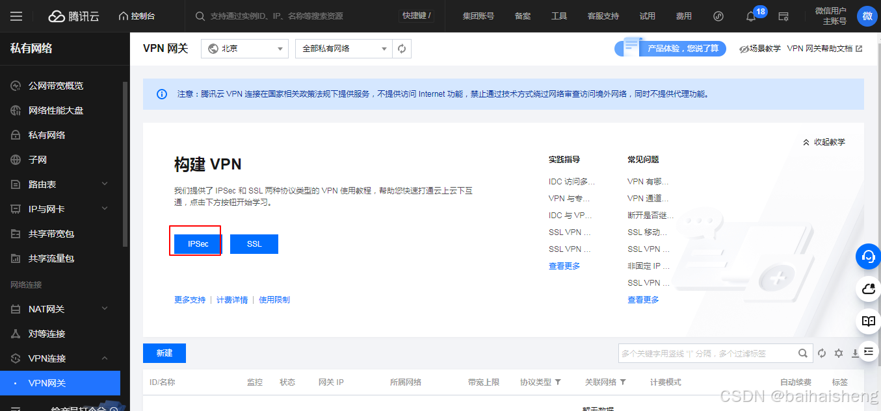Select 私有网络 item with lock icon
881x411 pixels.
pyautogui.click(x=47, y=135)
